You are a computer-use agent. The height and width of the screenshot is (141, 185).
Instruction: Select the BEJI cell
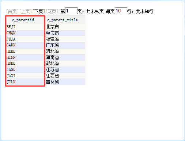click(25, 27)
